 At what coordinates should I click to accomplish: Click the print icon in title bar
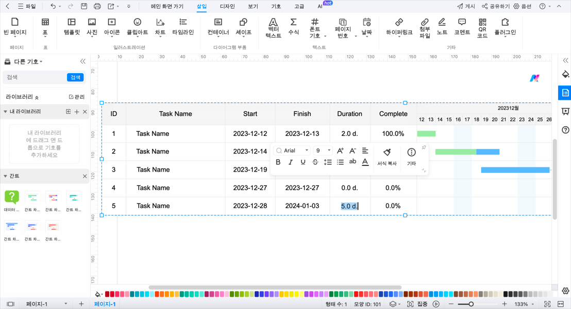tap(97, 6)
